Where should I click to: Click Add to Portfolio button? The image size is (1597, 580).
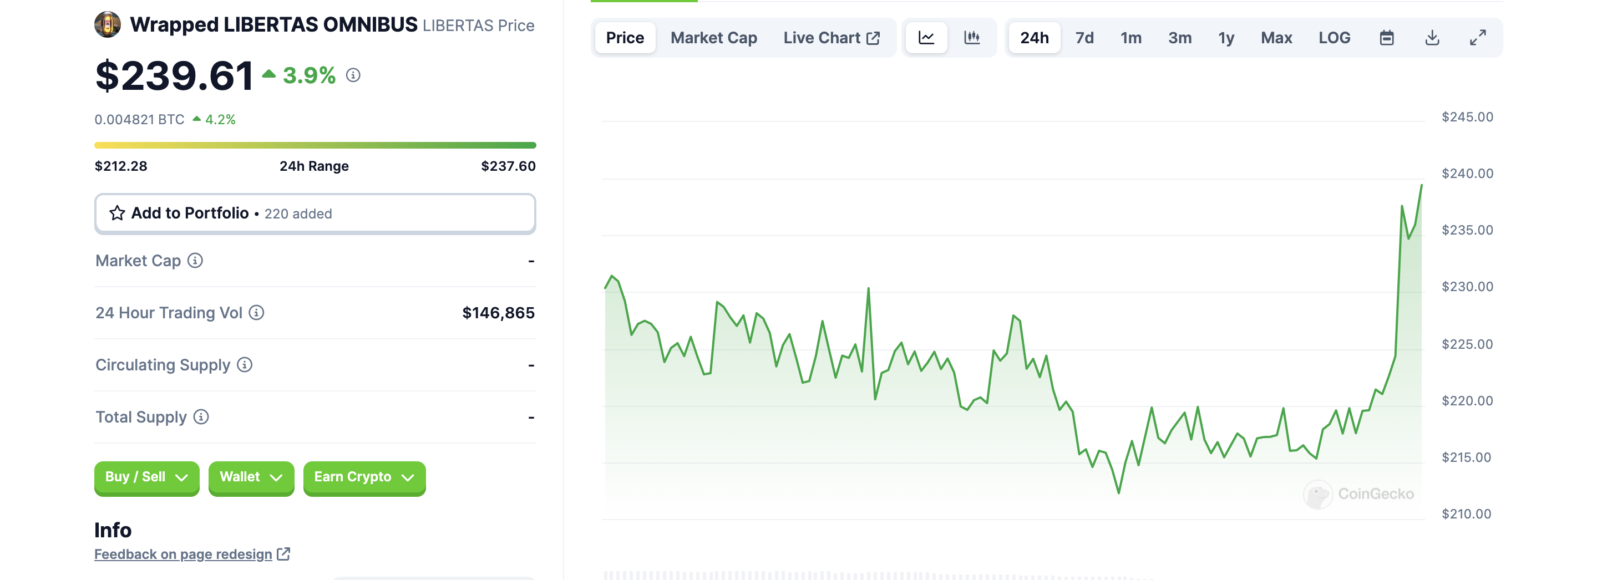click(x=315, y=213)
